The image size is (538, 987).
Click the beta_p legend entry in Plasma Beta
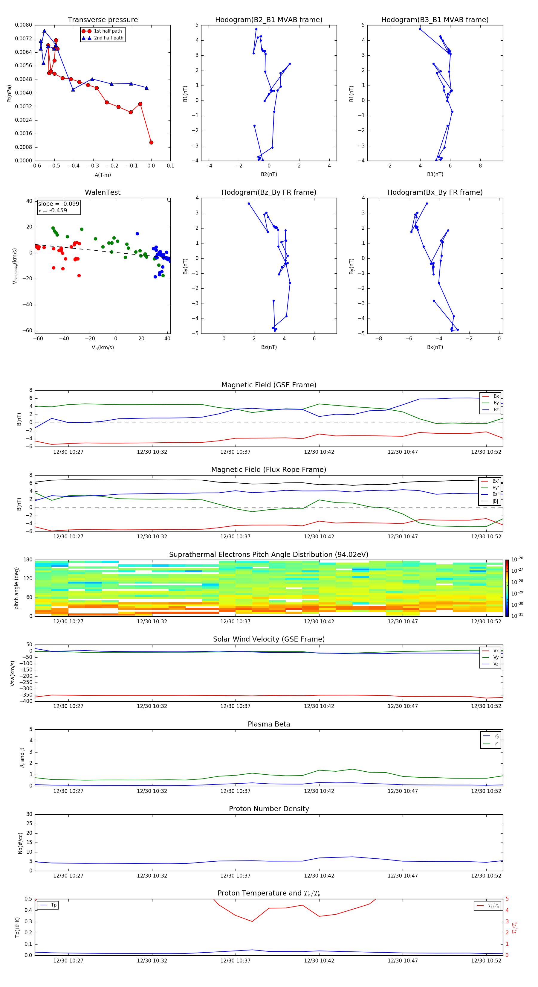[491, 736]
